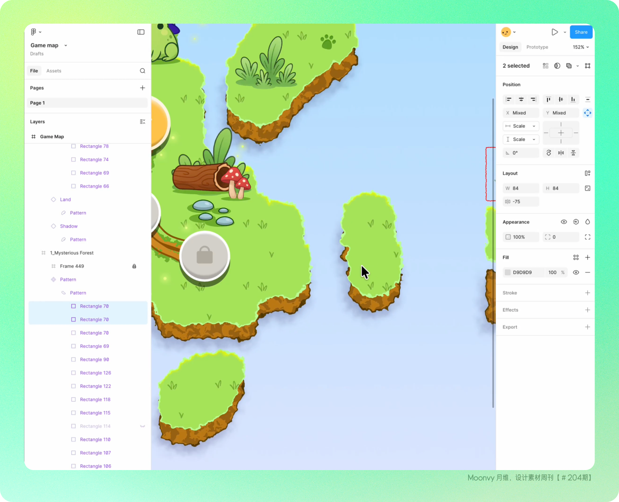Image resolution: width=619 pixels, height=502 pixels.
Task: Unlock the Frame 449 layer lock
Action: point(134,266)
